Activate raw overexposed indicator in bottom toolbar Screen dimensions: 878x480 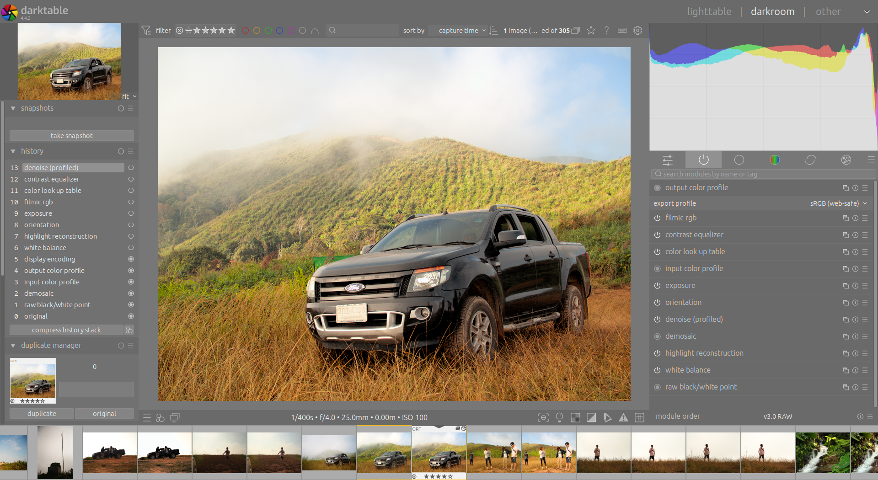[x=575, y=417]
